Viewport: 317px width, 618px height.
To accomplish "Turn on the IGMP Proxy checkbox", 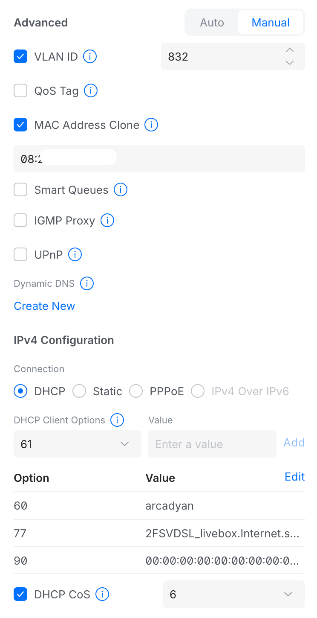I will (x=20, y=221).
